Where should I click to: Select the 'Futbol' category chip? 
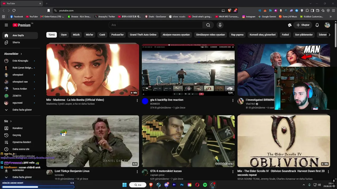coord(285,35)
